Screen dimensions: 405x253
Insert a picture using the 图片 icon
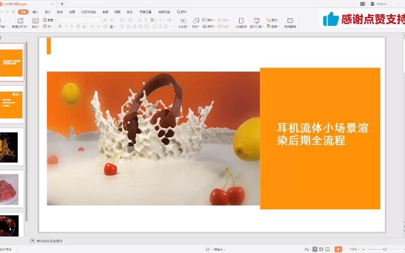[x=205, y=20]
